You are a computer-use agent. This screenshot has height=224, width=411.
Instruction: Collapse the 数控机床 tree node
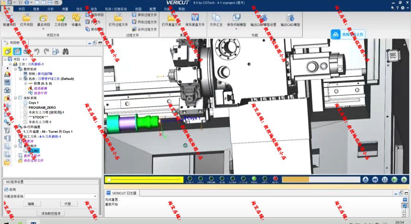coord(15,69)
